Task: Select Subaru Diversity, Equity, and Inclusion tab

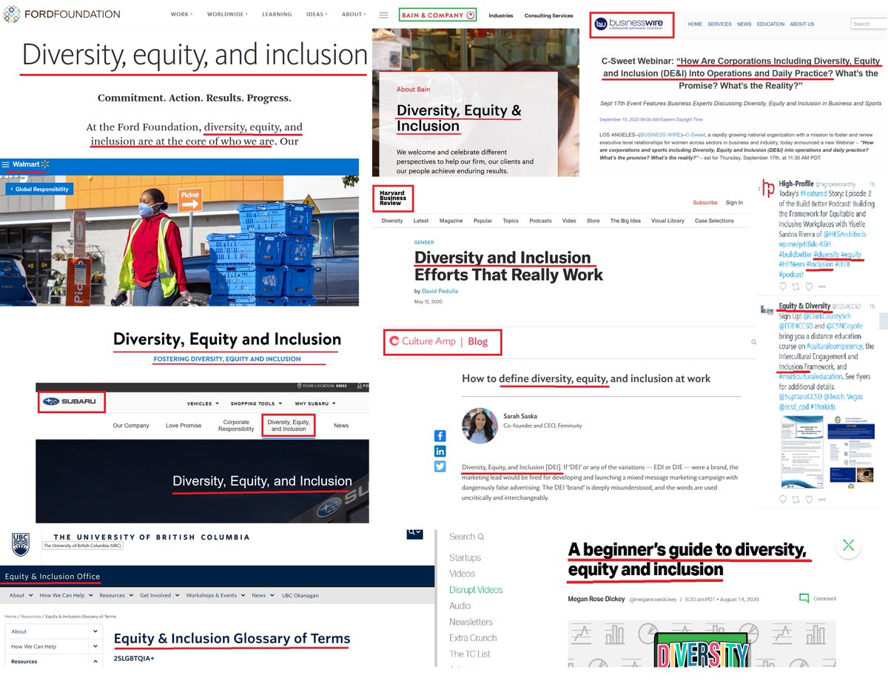Action: click(289, 426)
